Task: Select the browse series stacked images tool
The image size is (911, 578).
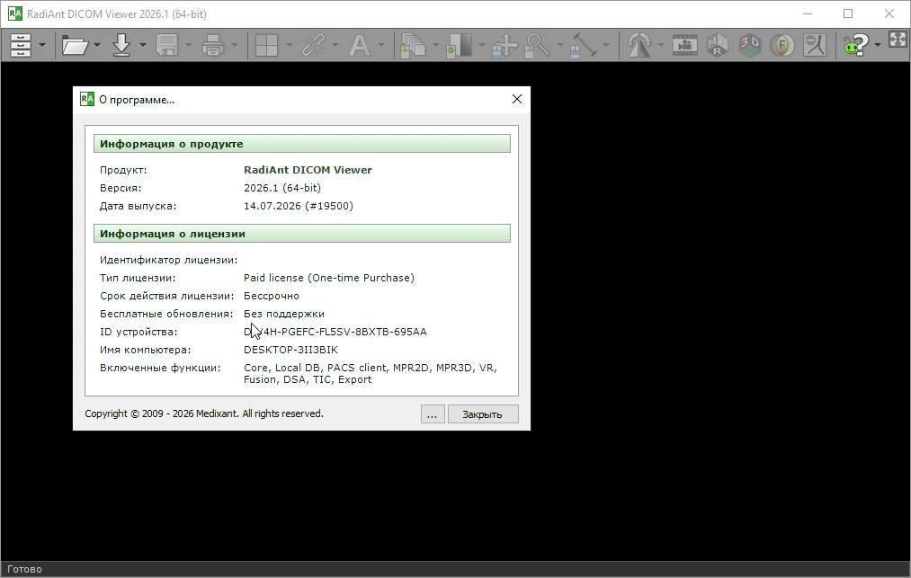Action: pos(413,45)
